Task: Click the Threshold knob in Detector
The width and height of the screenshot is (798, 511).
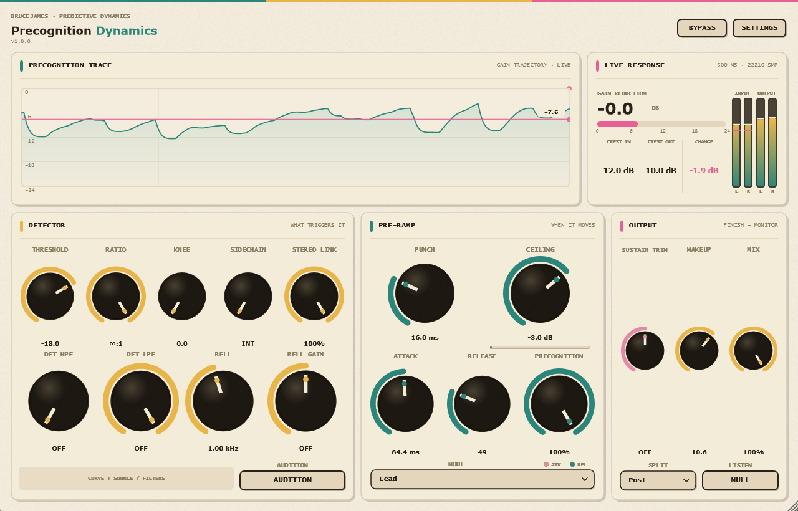Action: [x=50, y=296]
